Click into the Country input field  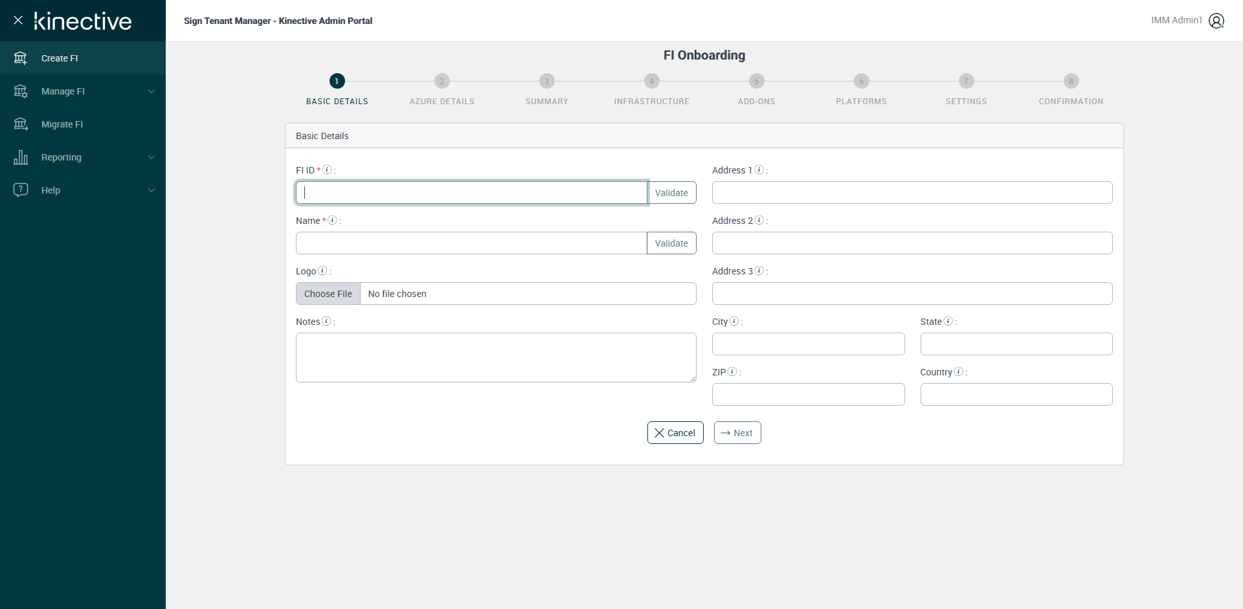[x=1016, y=395]
